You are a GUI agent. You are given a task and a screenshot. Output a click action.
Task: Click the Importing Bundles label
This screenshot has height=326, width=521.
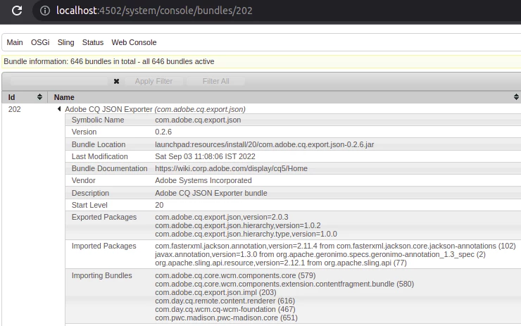101,275
